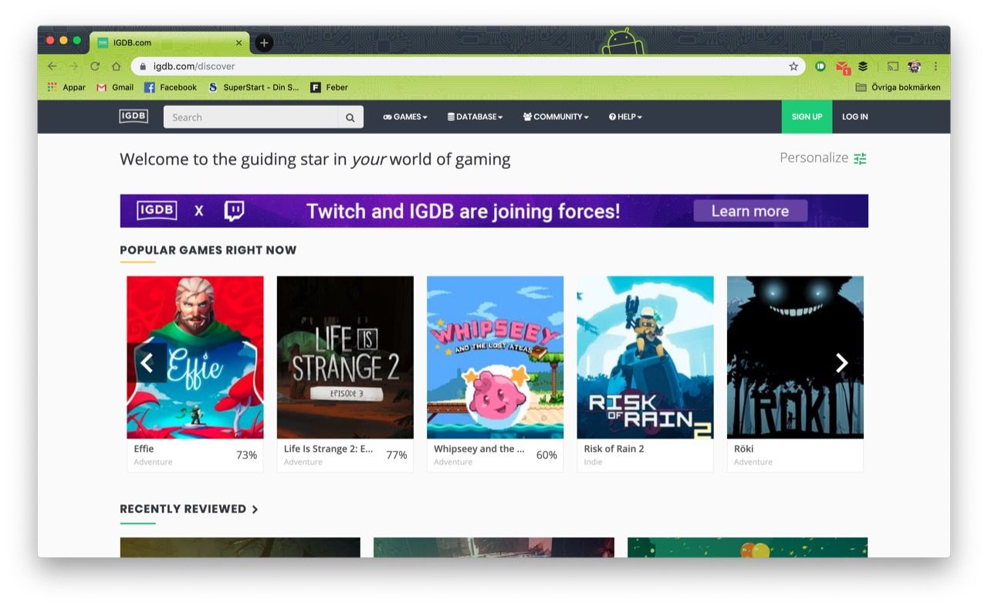Image resolution: width=988 pixels, height=607 pixels.
Task: Click Risk of Rain 2 title link
Action: point(614,449)
